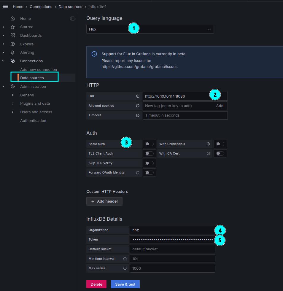Collapse the Connections section in sidebar
The image size is (283, 291).
[3, 61]
